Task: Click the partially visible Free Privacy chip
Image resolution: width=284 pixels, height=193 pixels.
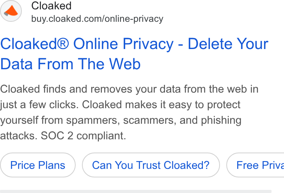Action: [x=255, y=165]
